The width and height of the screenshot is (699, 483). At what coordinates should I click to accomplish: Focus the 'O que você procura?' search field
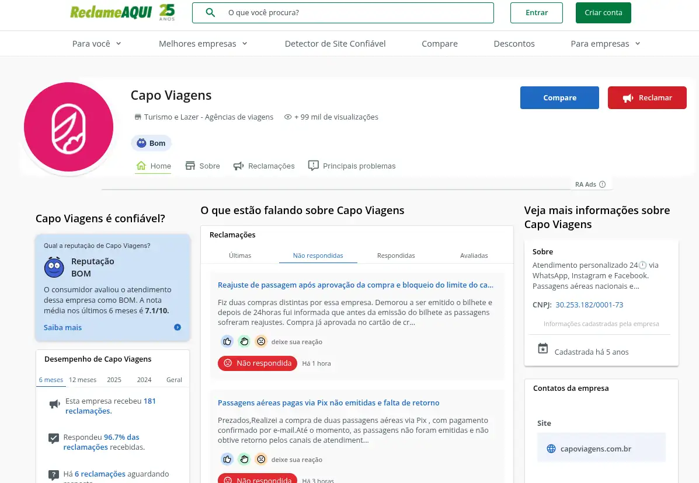point(343,12)
